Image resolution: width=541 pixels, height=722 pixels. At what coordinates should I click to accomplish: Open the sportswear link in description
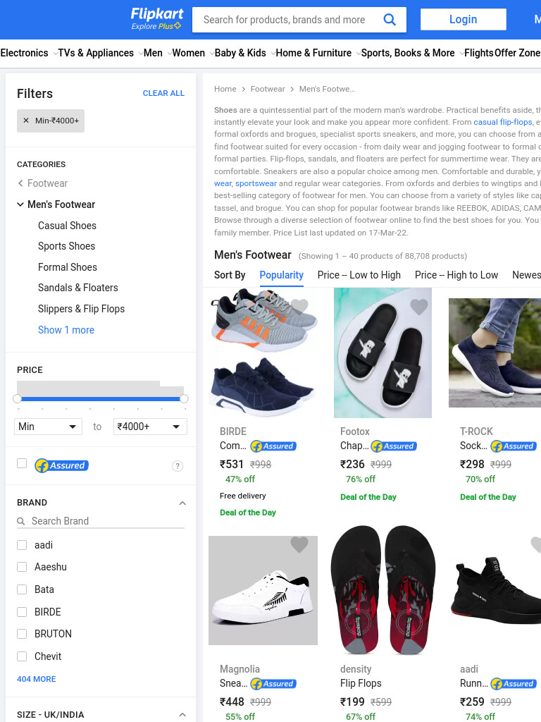[256, 183]
